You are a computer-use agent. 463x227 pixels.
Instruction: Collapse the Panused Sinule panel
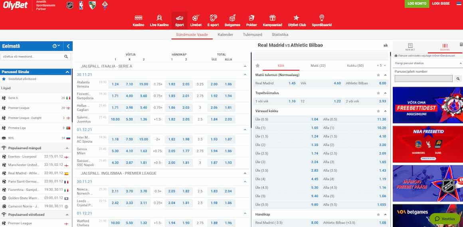pos(67,72)
